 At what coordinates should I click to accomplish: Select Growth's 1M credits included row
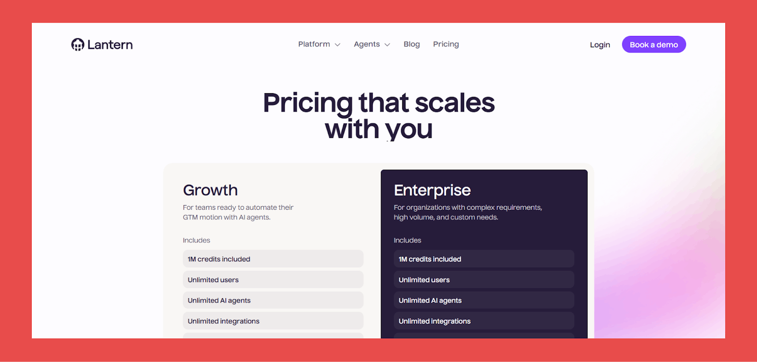tap(273, 259)
